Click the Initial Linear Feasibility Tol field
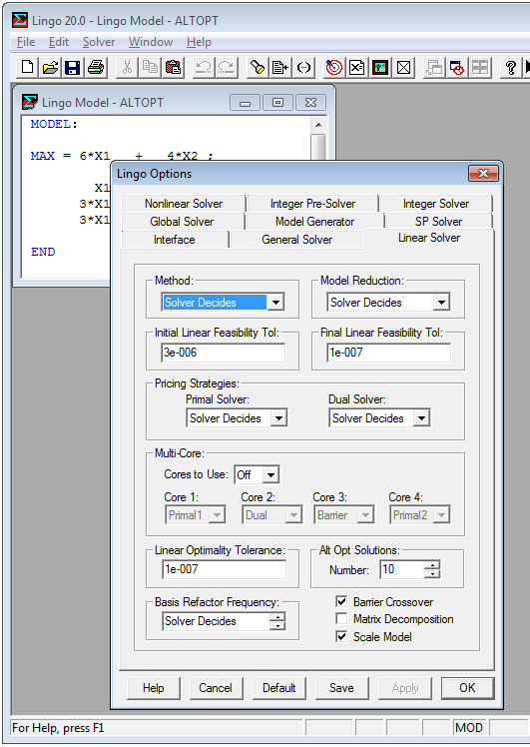530x747 pixels. click(223, 353)
